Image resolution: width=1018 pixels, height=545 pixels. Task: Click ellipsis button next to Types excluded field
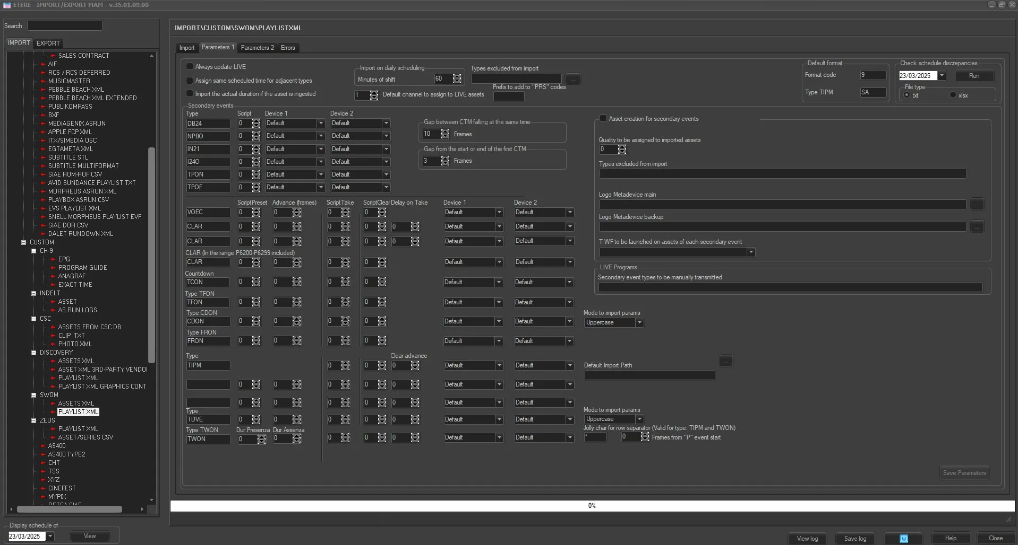572,79
